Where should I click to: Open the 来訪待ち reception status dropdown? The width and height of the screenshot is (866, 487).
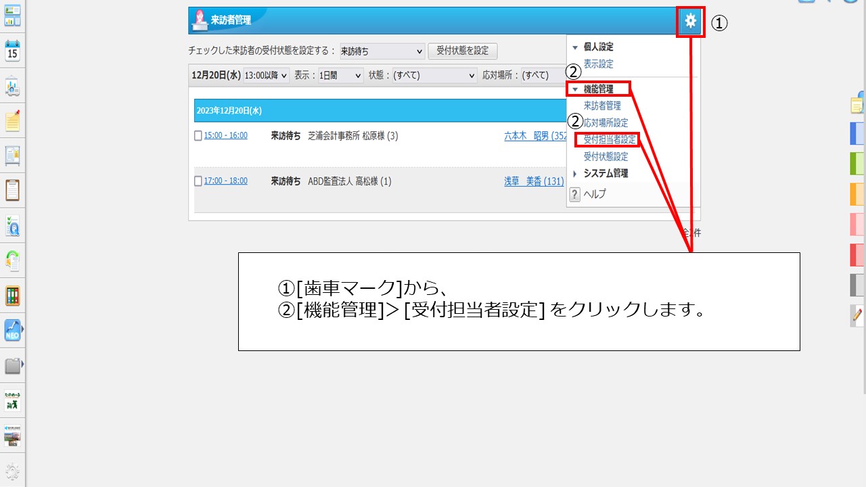click(x=382, y=51)
